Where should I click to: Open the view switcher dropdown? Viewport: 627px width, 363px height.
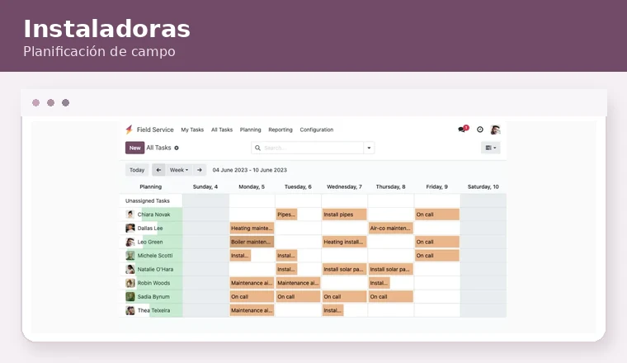click(491, 148)
